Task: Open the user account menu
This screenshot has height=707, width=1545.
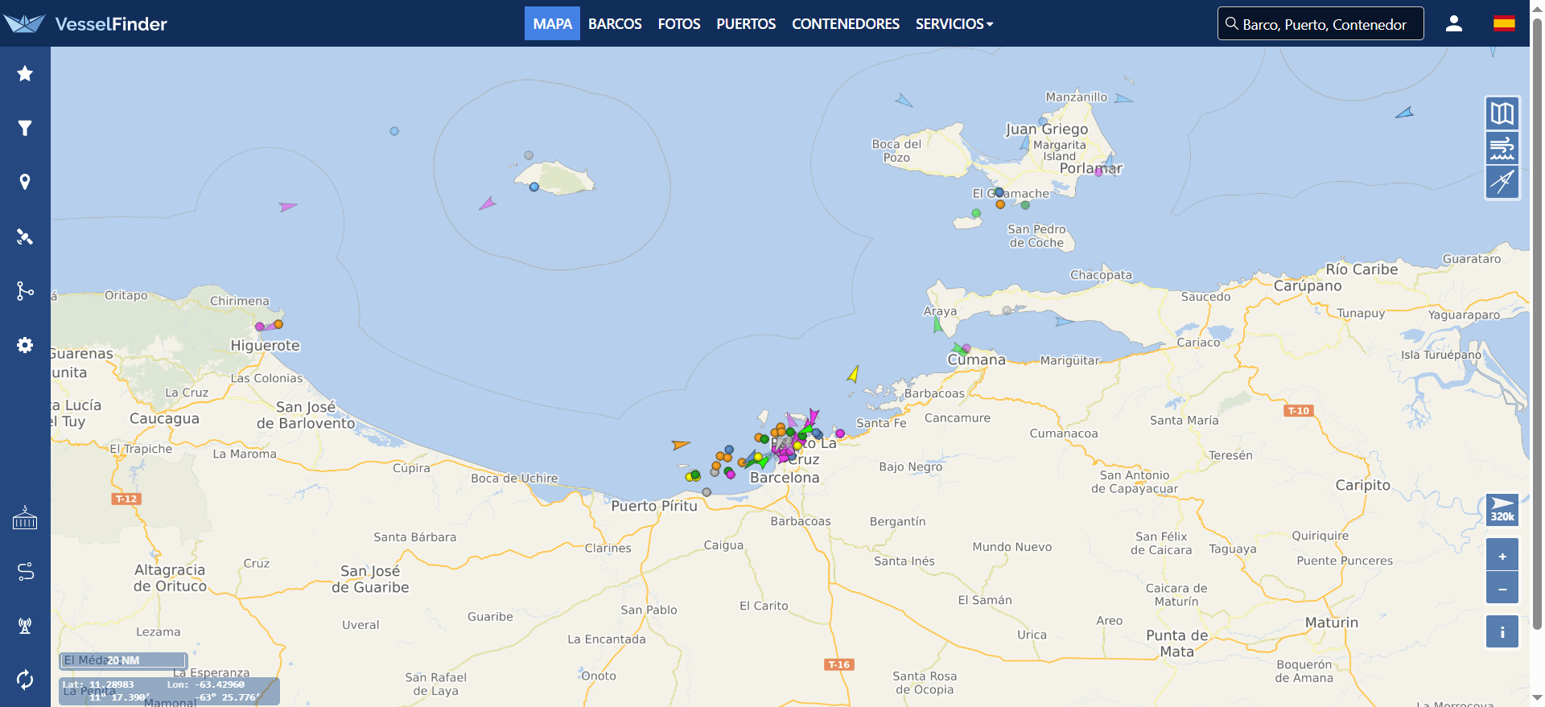Action: [1453, 24]
